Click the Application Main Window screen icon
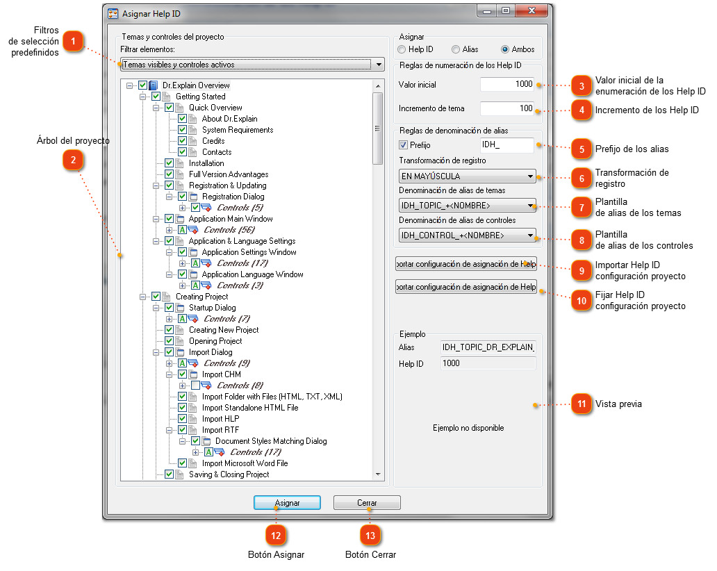 click(180, 219)
